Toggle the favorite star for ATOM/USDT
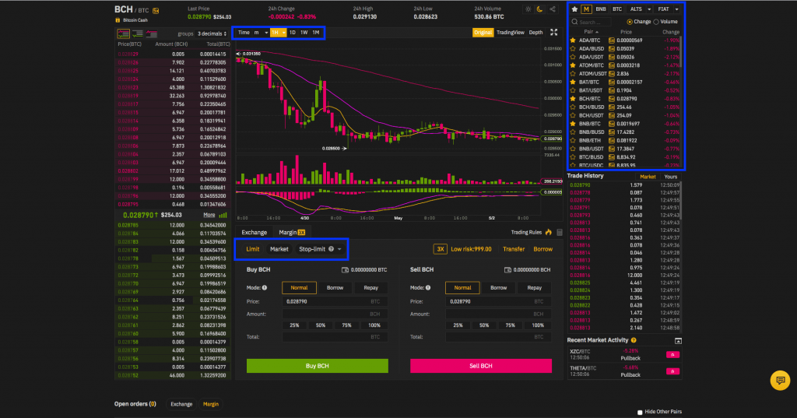 pos(573,74)
